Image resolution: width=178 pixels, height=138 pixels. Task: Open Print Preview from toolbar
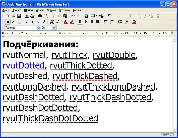27,16
